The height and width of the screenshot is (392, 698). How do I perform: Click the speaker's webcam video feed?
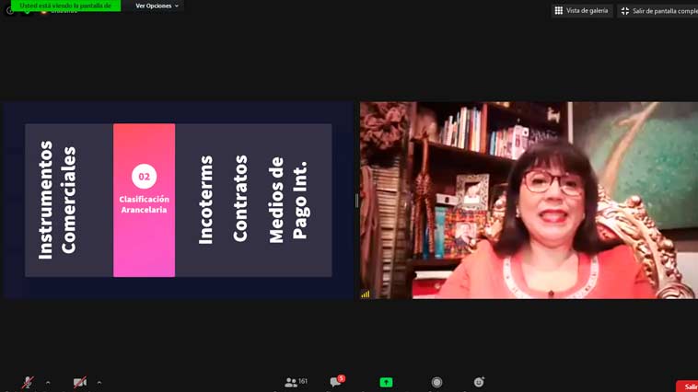click(529, 201)
